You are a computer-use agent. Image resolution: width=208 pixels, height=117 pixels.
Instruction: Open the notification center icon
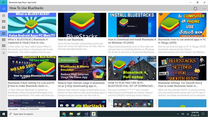(x=203, y=114)
